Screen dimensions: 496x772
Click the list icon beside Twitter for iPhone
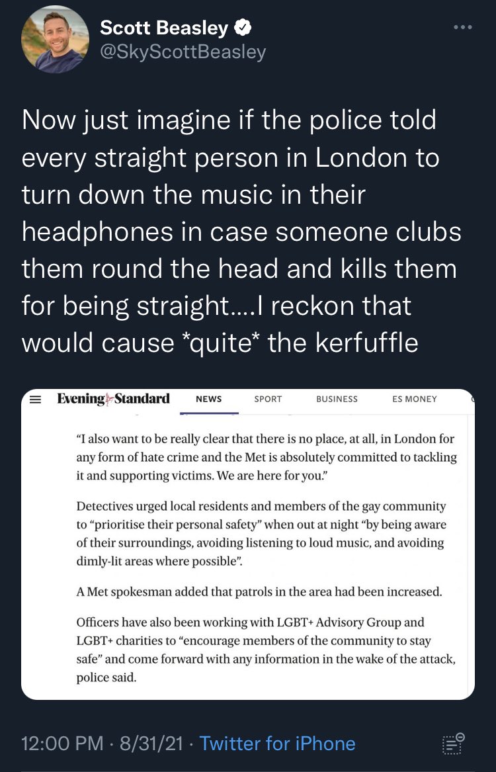(x=453, y=744)
